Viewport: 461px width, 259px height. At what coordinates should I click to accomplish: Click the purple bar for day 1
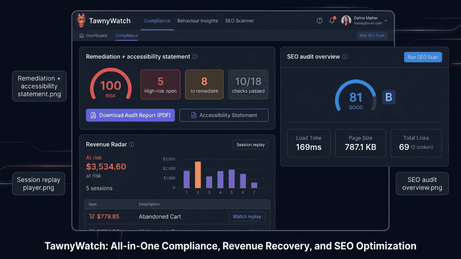187,179
